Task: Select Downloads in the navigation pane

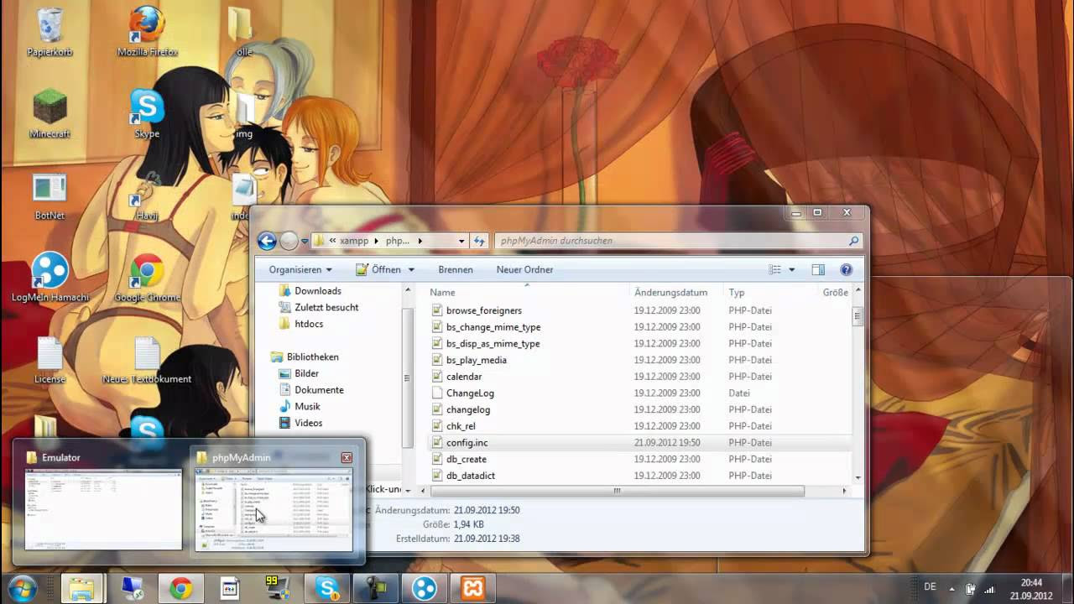Action: pos(318,290)
